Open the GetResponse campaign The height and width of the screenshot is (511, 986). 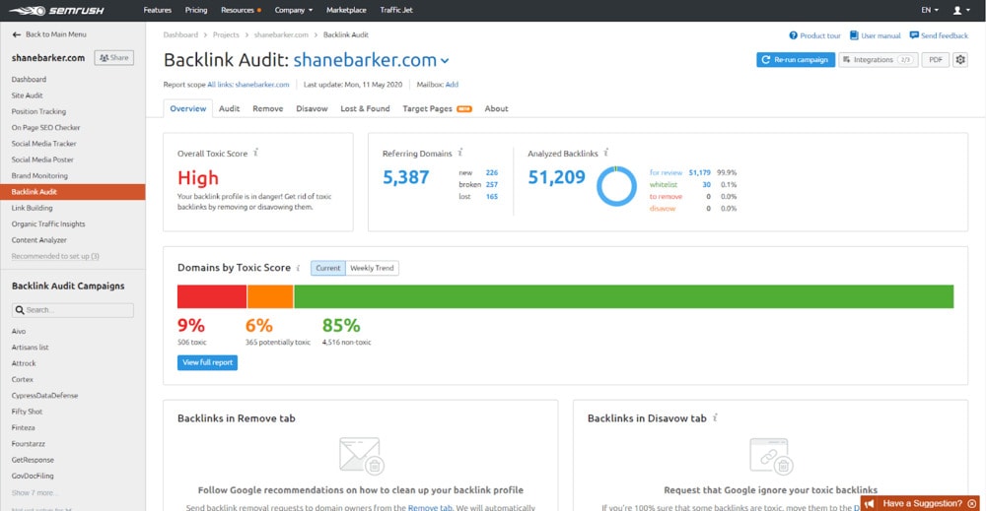(x=33, y=460)
